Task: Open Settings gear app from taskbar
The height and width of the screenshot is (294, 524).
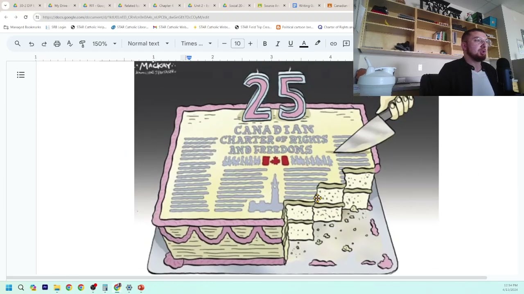Action: pos(129,287)
